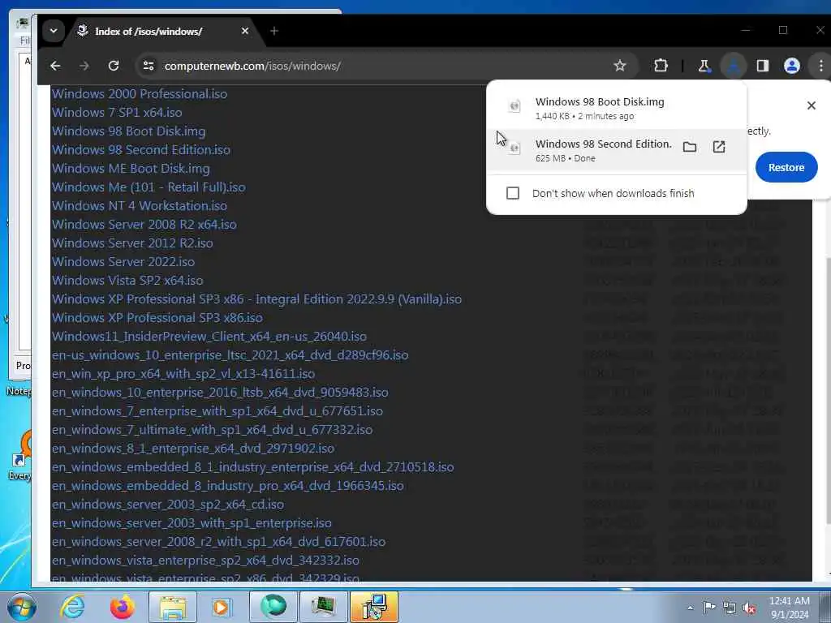
Task: Show hidden tray icons arrow
Action: click(690, 608)
